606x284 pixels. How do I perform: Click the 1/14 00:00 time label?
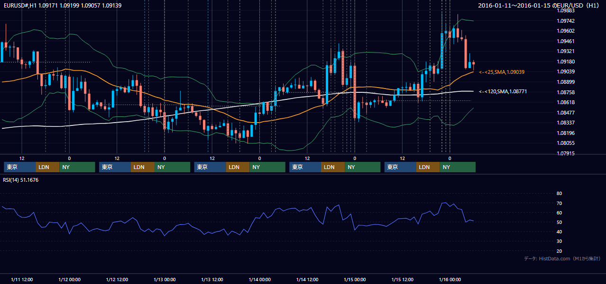(259, 279)
